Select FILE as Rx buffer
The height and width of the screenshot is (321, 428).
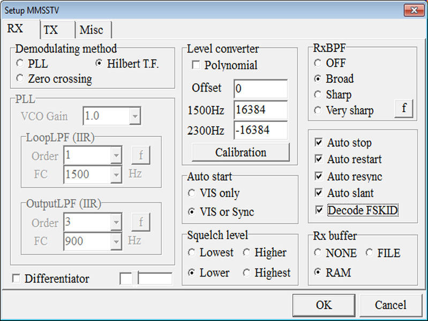(370, 253)
